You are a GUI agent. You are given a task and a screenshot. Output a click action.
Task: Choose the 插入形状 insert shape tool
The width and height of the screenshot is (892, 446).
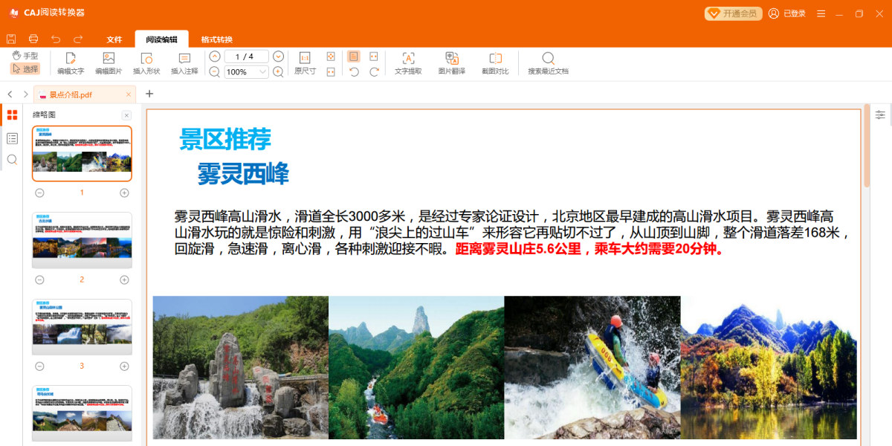tap(146, 63)
